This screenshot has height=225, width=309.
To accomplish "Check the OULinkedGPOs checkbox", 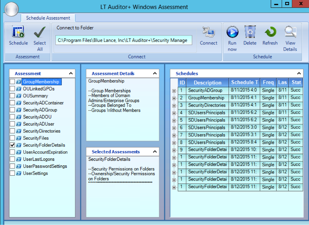I will pyautogui.click(x=12, y=89).
